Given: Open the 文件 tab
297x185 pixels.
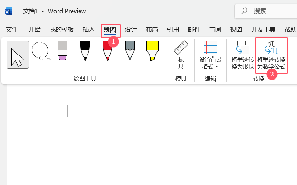Looking at the screenshot, I should [12, 29].
